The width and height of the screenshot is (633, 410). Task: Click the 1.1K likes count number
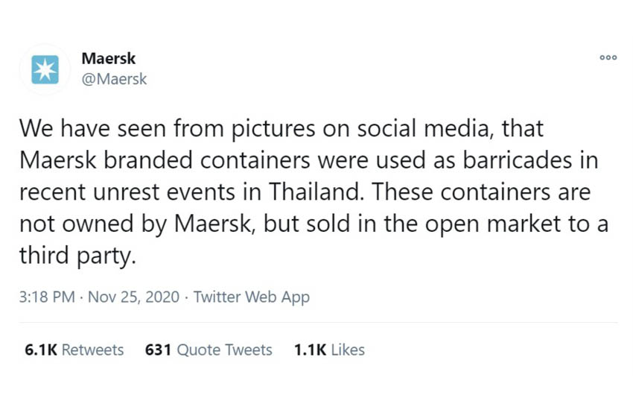tap(310, 350)
